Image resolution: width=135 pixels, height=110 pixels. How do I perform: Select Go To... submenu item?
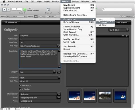(x=105, y=25)
